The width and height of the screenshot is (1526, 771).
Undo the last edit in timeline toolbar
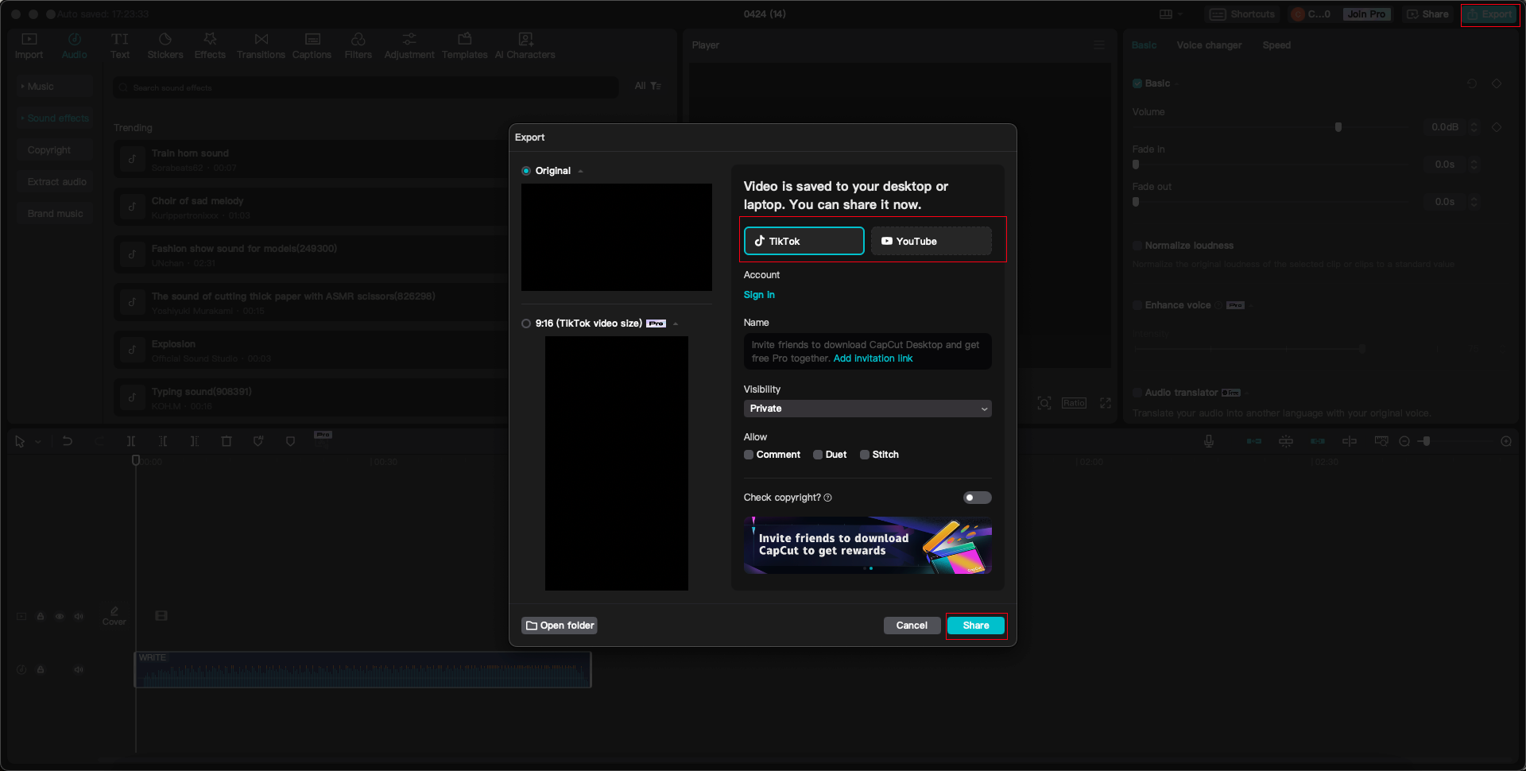click(68, 441)
